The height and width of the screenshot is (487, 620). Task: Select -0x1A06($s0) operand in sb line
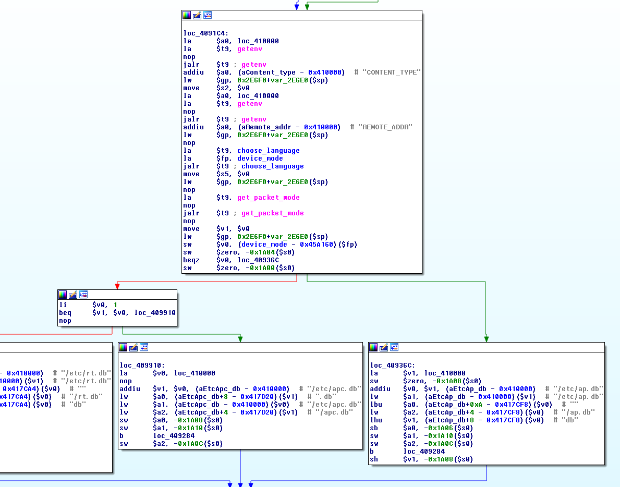[x=448, y=428]
